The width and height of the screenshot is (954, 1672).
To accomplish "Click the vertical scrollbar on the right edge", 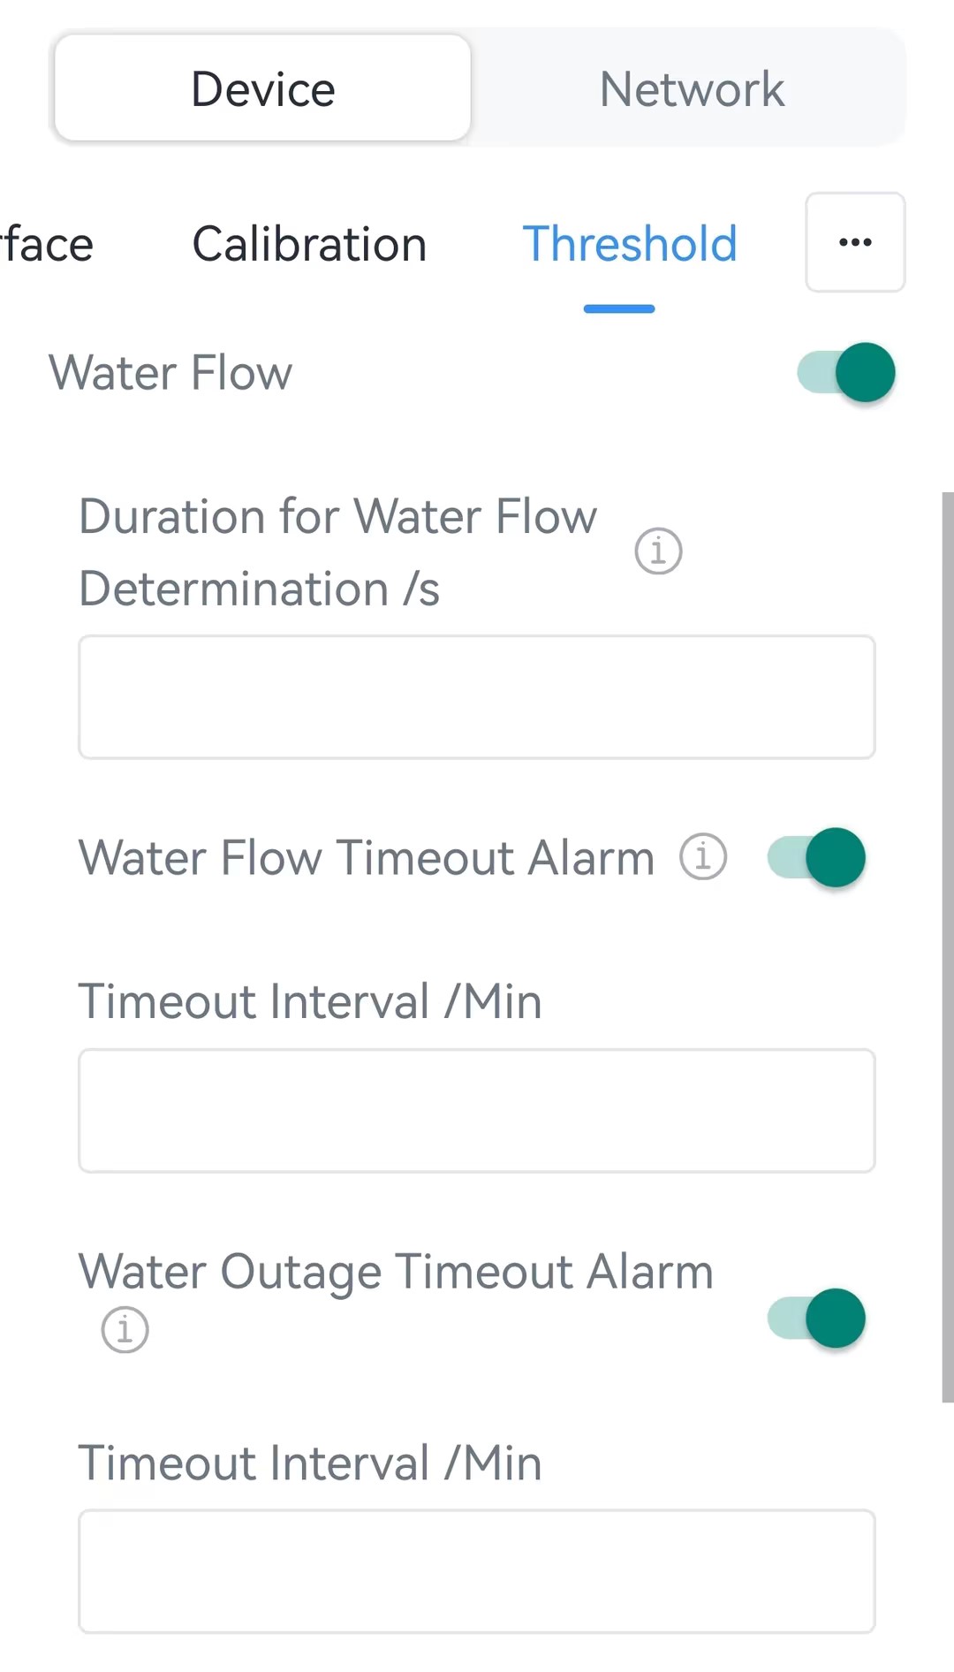I will click(948, 946).
